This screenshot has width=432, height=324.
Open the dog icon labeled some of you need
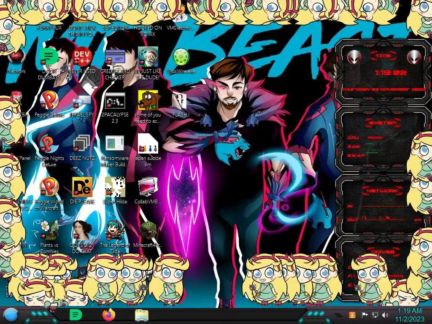148,100
